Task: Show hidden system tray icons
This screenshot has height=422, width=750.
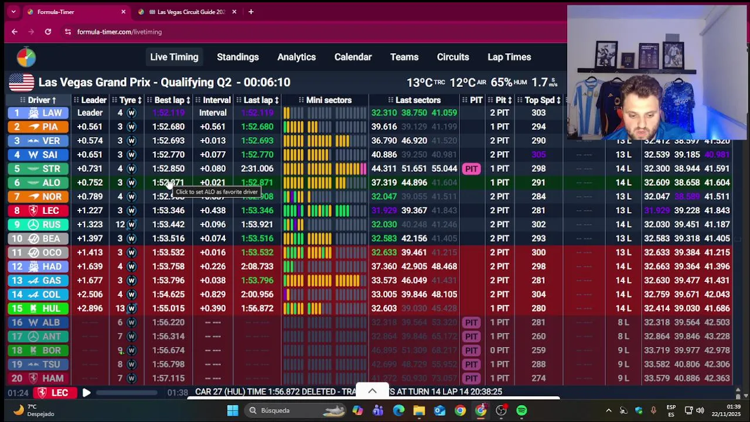Action: click(608, 410)
